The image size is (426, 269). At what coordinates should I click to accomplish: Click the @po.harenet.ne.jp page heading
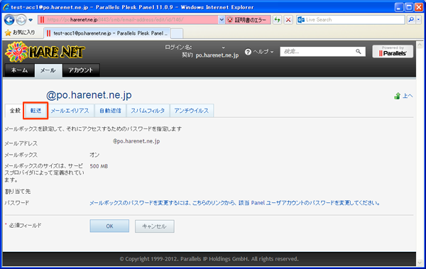pos(89,95)
